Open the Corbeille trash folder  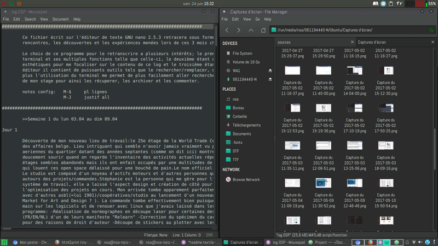239,116
